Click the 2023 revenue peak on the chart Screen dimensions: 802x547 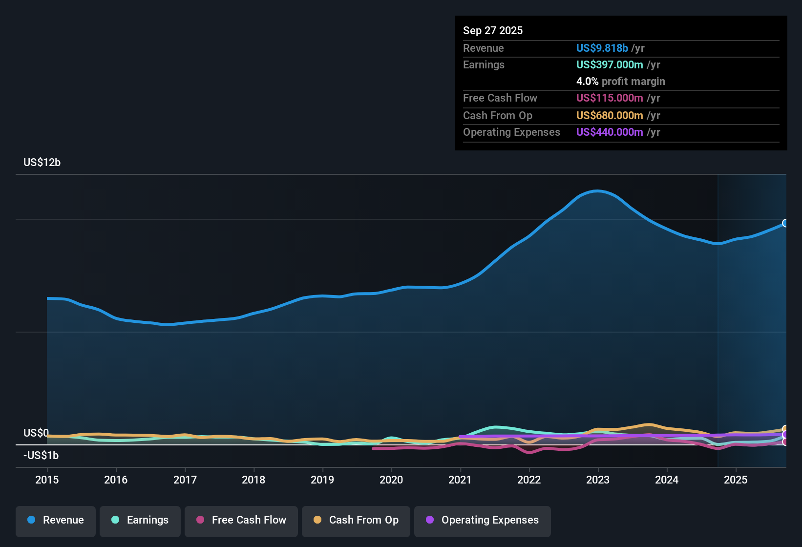click(x=597, y=191)
